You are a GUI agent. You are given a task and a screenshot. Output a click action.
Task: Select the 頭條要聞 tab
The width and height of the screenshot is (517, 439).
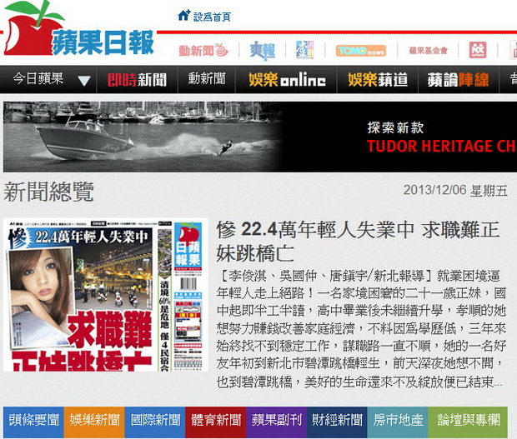click(x=33, y=422)
